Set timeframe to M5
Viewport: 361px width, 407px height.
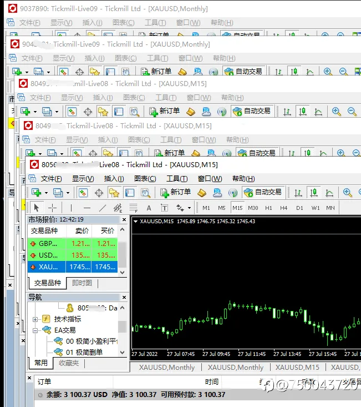[222, 208]
